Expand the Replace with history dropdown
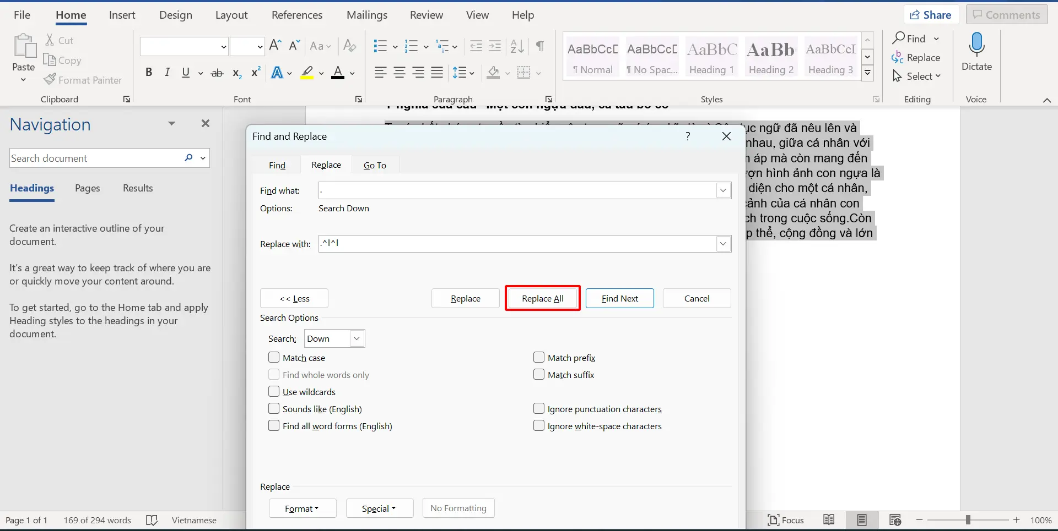Screen dimensions: 1058x531 [x=723, y=244]
